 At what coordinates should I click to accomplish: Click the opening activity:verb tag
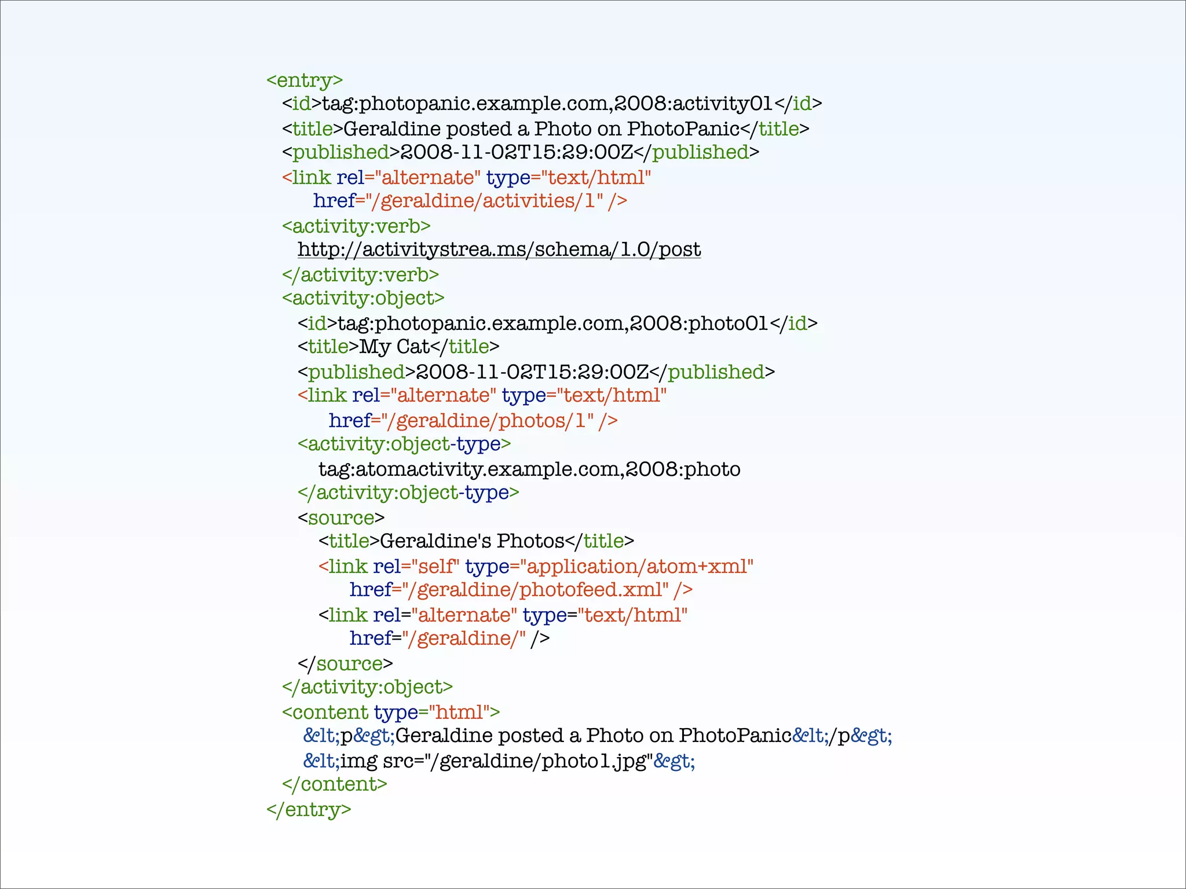click(356, 226)
